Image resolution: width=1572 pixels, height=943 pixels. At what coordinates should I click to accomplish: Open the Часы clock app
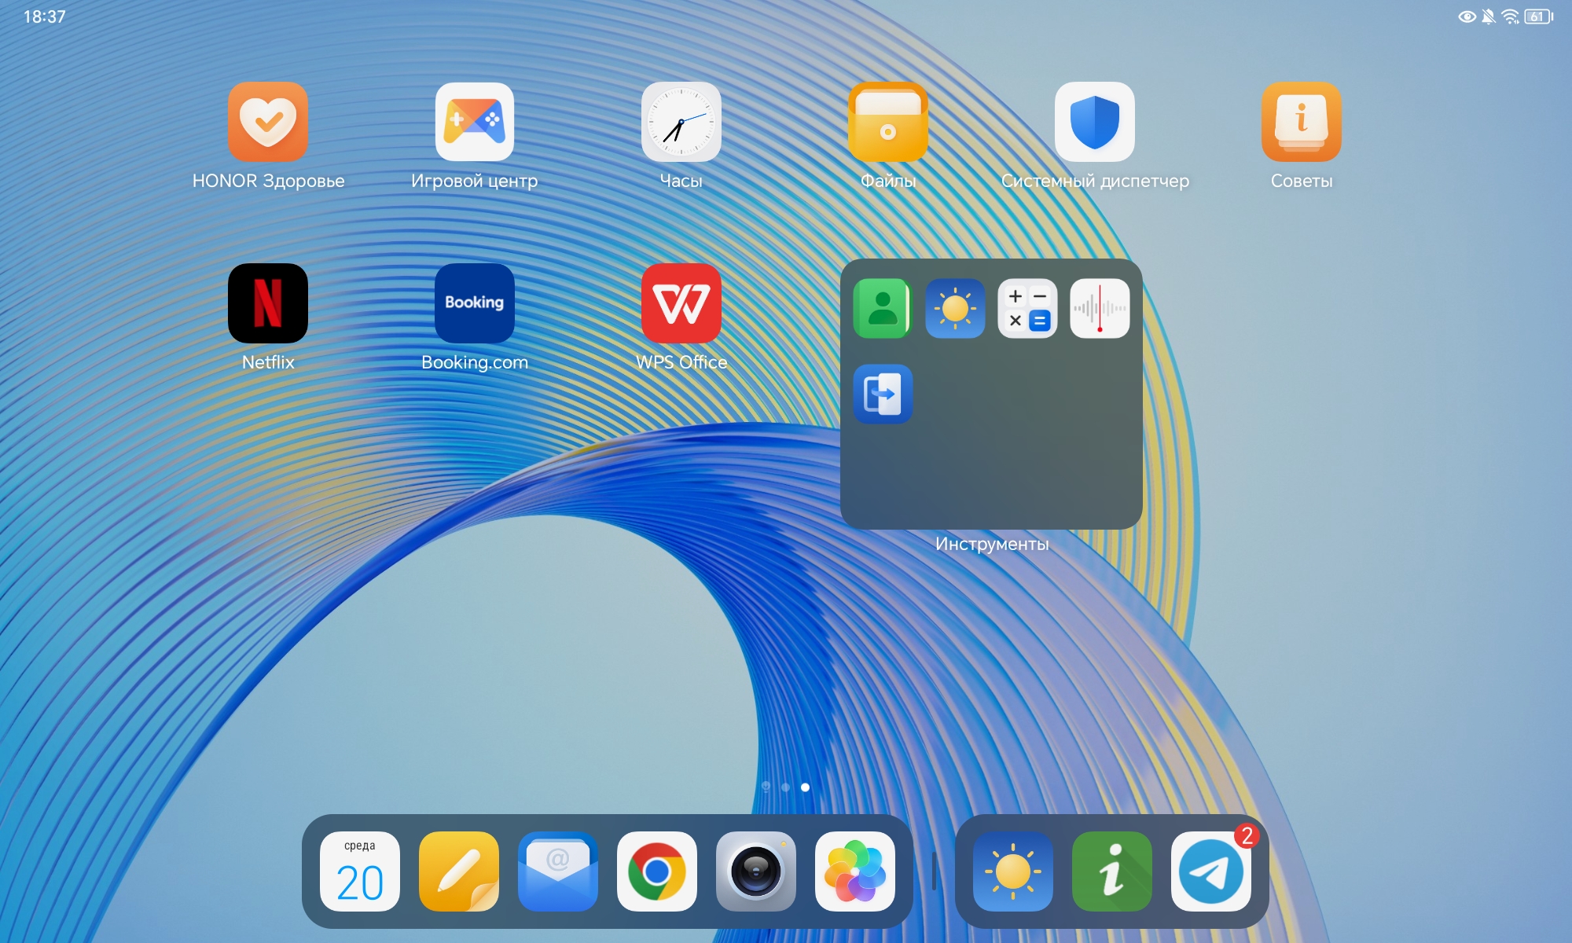tap(681, 122)
